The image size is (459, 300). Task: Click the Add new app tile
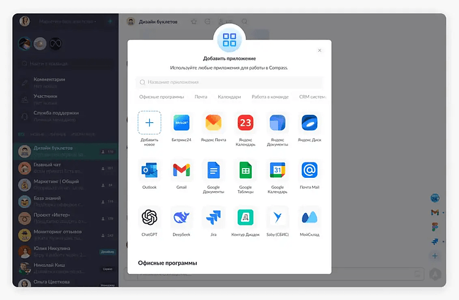tap(149, 123)
